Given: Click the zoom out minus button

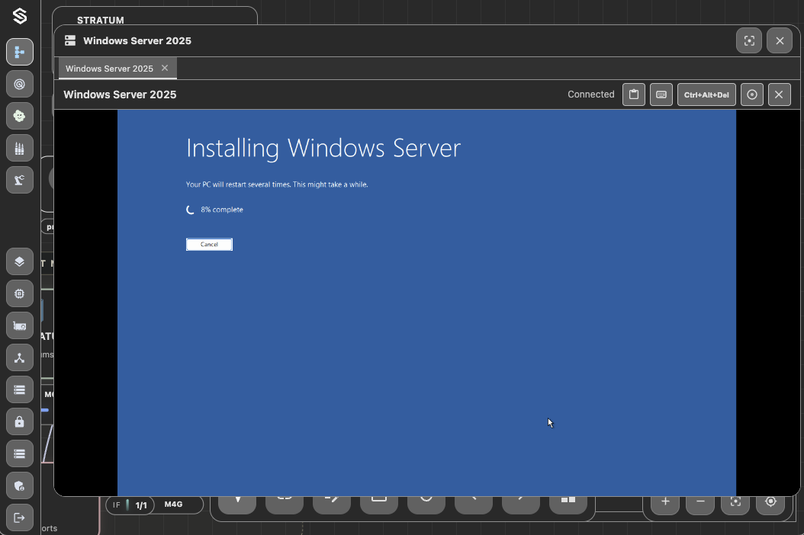Looking at the screenshot, I should (700, 501).
